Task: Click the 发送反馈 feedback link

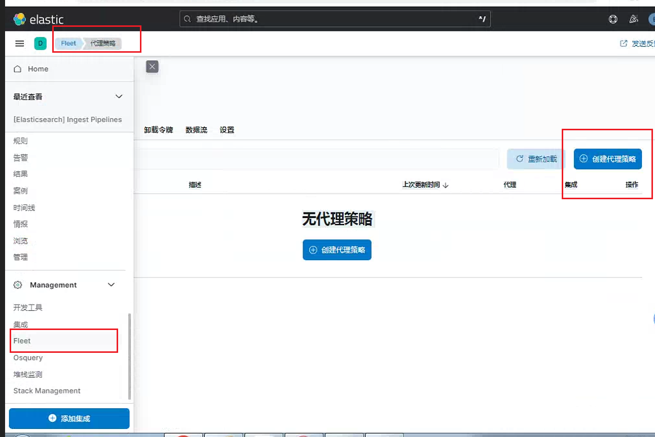Action: tap(637, 44)
